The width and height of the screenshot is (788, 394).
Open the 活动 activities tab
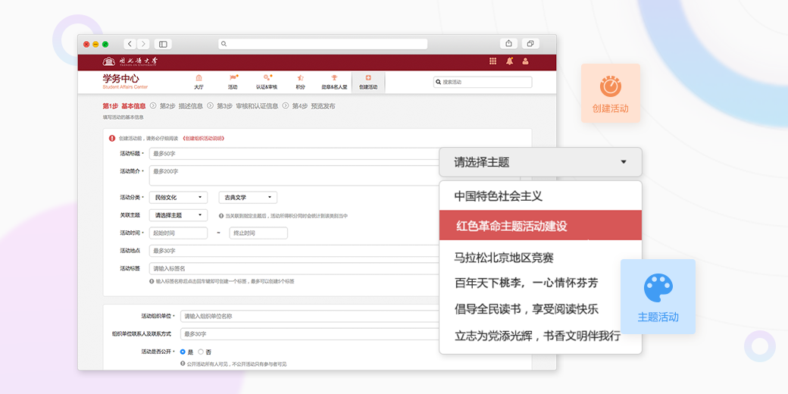[x=233, y=82]
